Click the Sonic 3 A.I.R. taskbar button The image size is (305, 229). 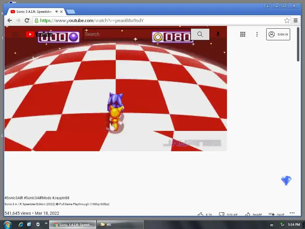point(73,225)
